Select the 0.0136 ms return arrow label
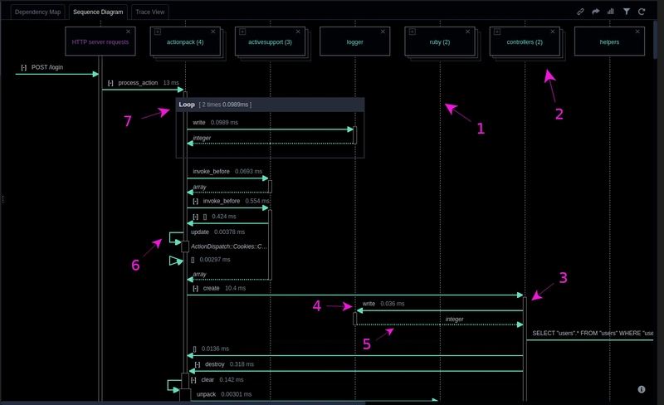The width and height of the screenshot is (664, 405). [211, 349]
